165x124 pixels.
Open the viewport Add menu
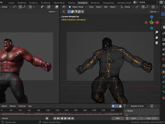[106, 7]
